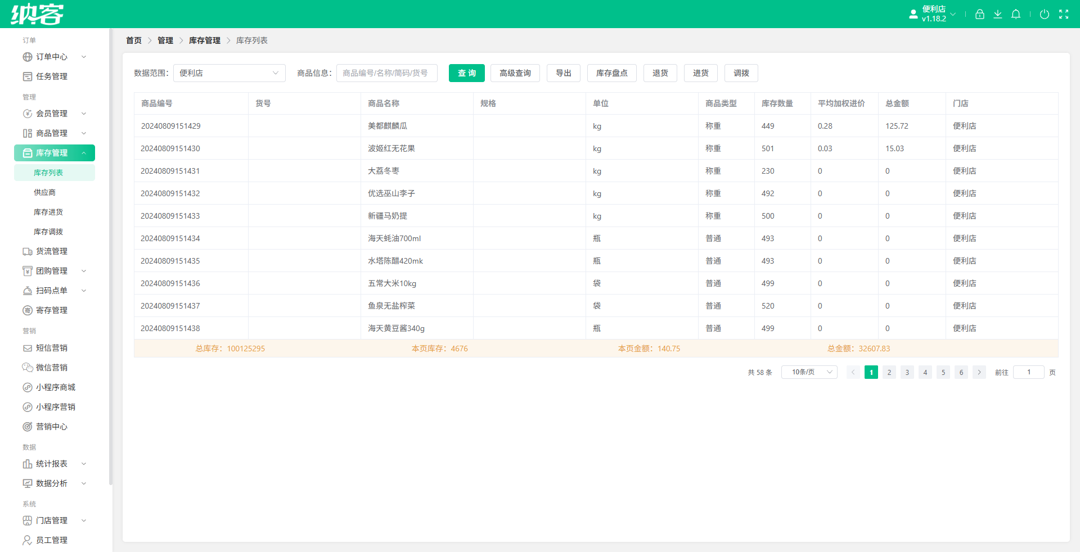Click the 营销中心 target icon
The image size is (1080, 552).
tap(28, 427)
